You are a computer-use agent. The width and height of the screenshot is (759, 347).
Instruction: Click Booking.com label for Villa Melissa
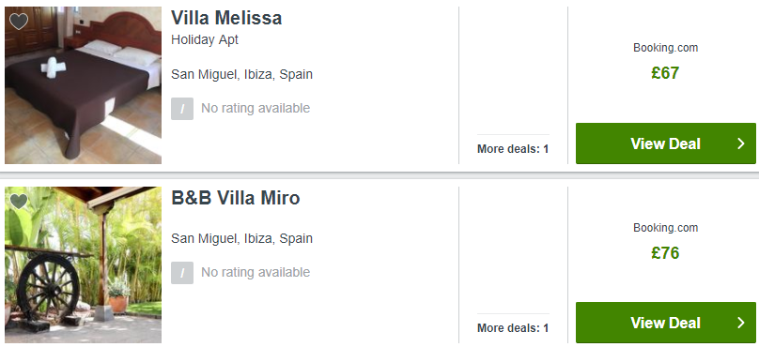point(666,48)
